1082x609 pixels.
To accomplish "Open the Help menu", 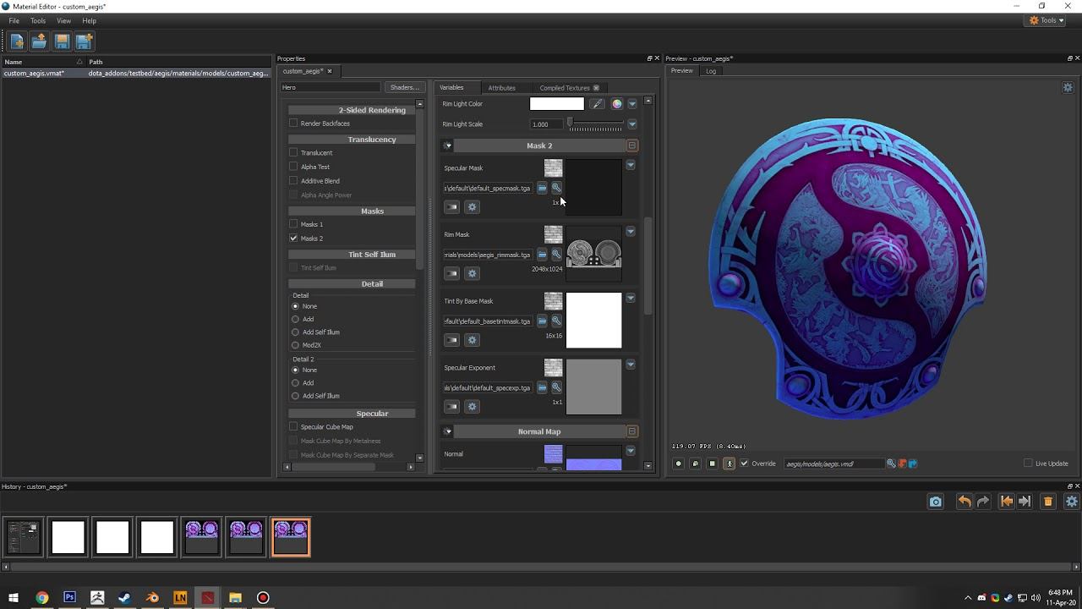I will [x=89, y=20].
